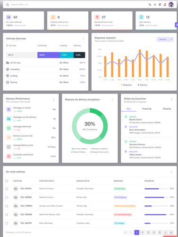Switch to the Preparing tab
This screenshot has width=178, height=237.
[147, 109]
